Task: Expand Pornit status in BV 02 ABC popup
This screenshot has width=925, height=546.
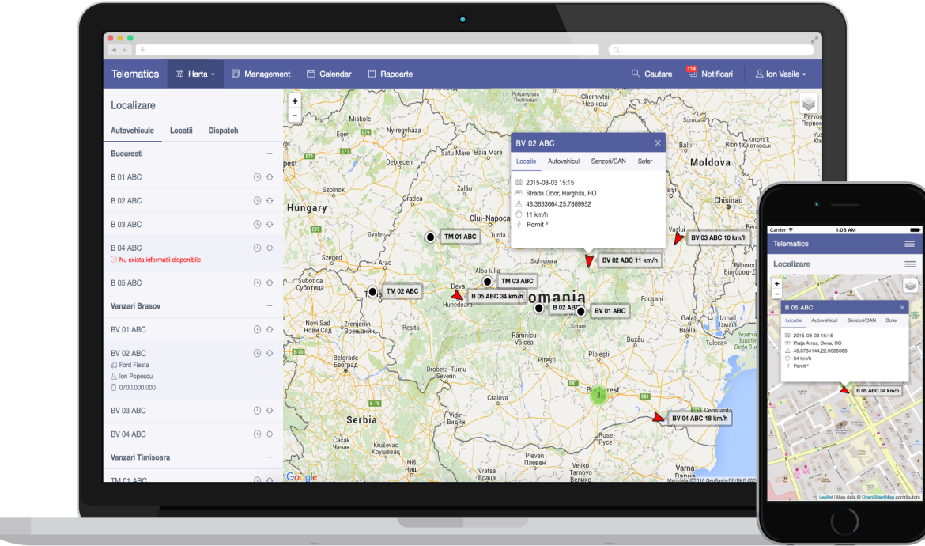Action: (538, 224)
